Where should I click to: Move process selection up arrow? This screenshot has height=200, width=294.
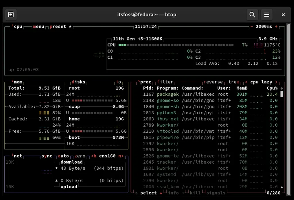coord(136,193)
